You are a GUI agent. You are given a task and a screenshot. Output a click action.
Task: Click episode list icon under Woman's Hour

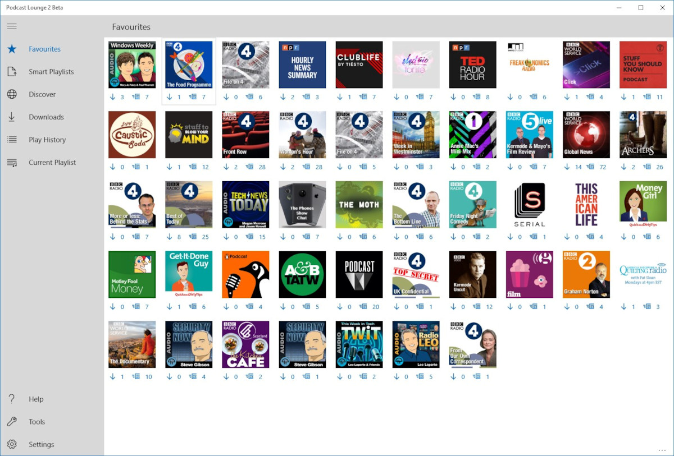coord(307,167)
